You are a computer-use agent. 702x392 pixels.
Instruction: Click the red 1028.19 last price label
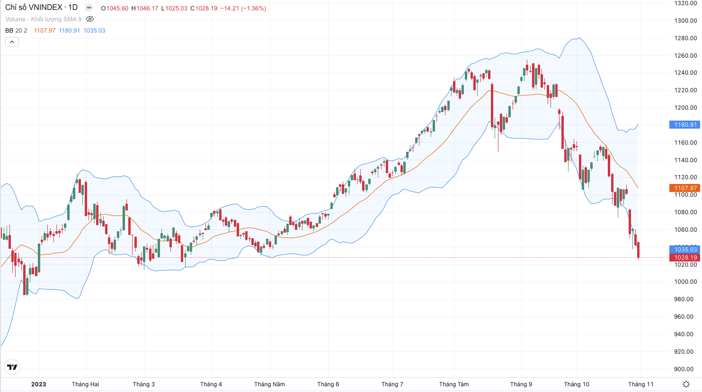(x=684, y=258)
